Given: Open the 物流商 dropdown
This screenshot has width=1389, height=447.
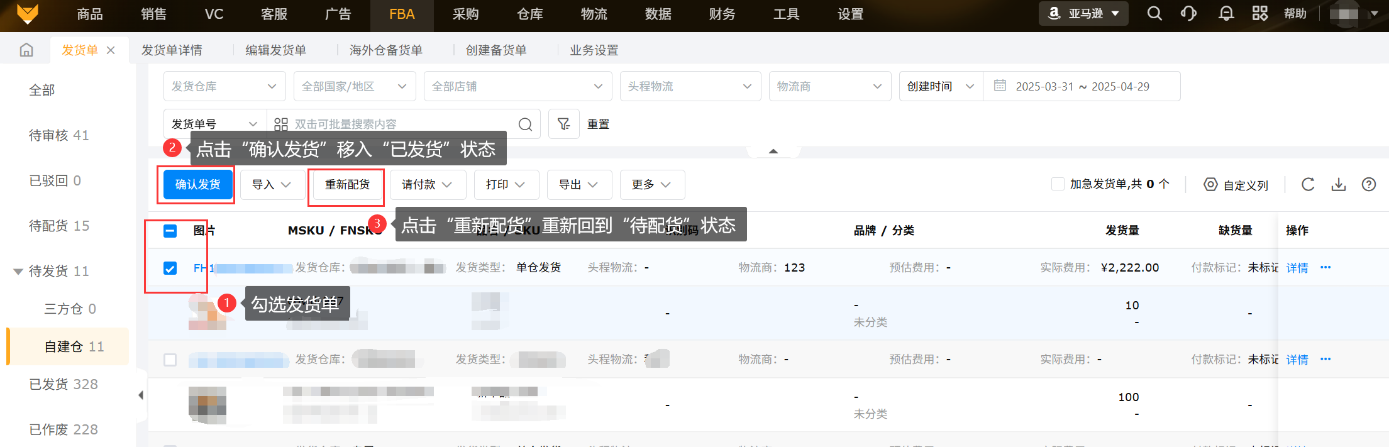Looking at the screenshot, I should pos(830,86).
